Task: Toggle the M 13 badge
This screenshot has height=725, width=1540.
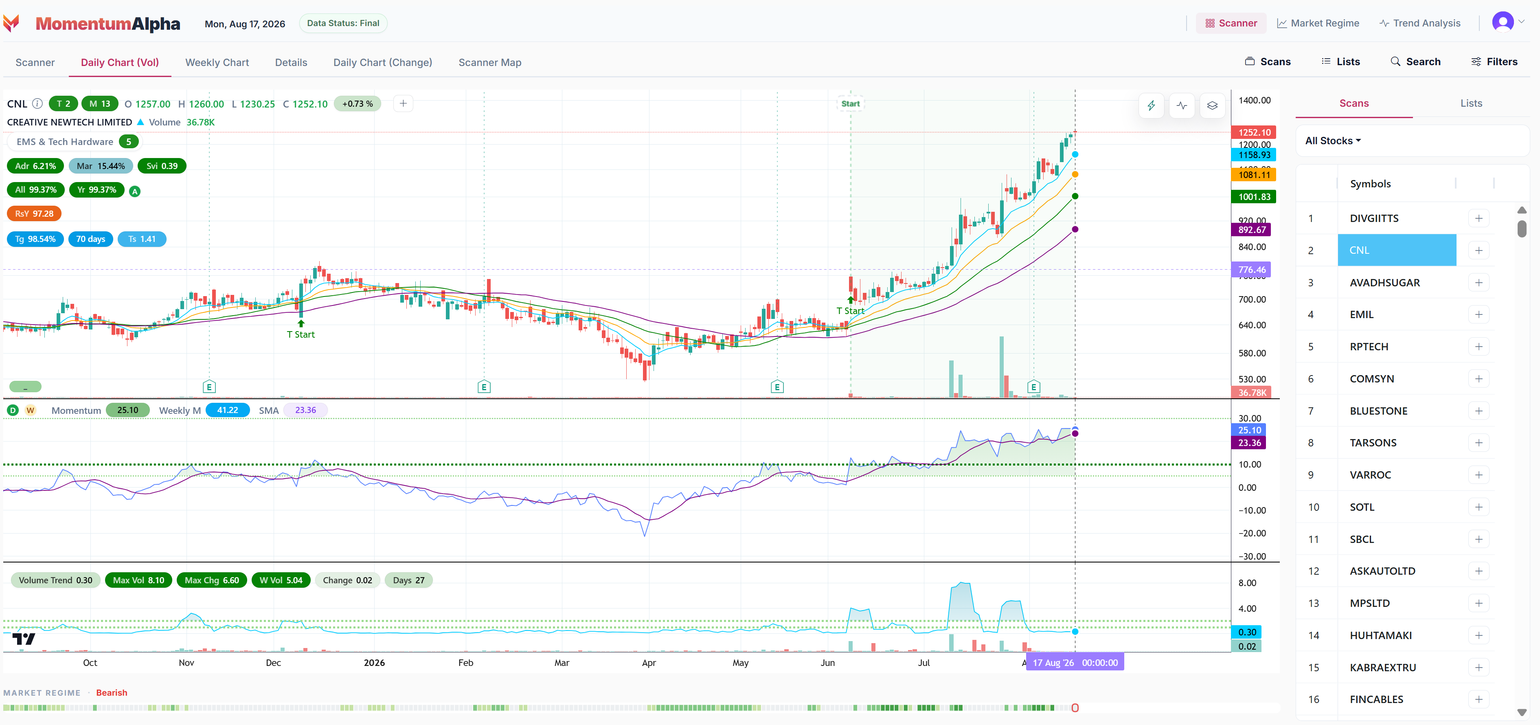Action: (x=100, y=103)
